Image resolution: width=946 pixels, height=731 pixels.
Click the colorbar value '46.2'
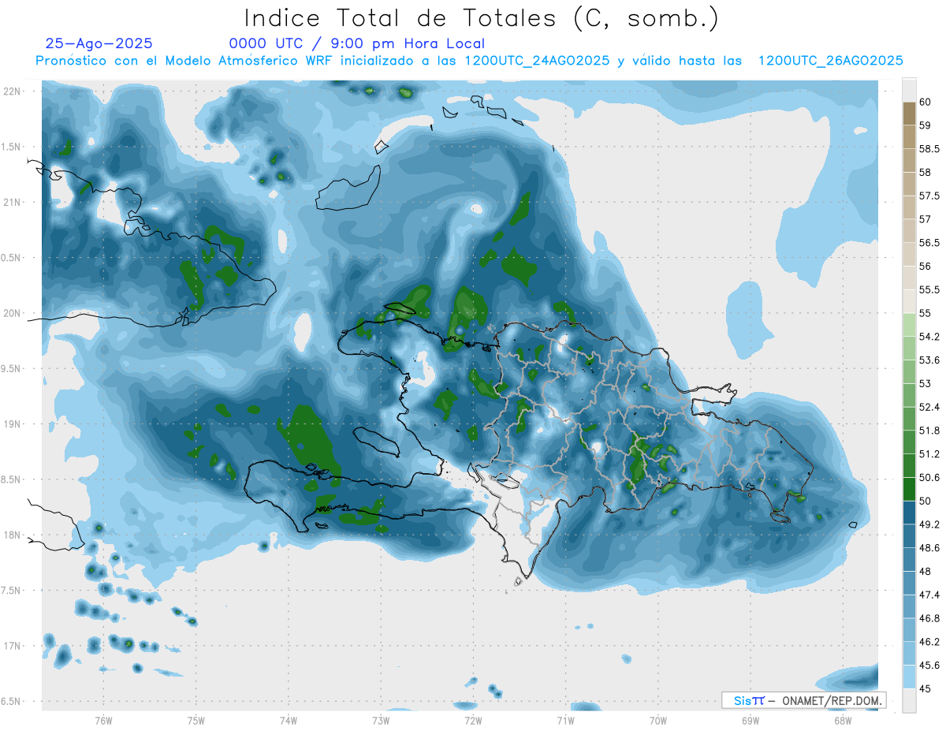(x=929, y=642)
